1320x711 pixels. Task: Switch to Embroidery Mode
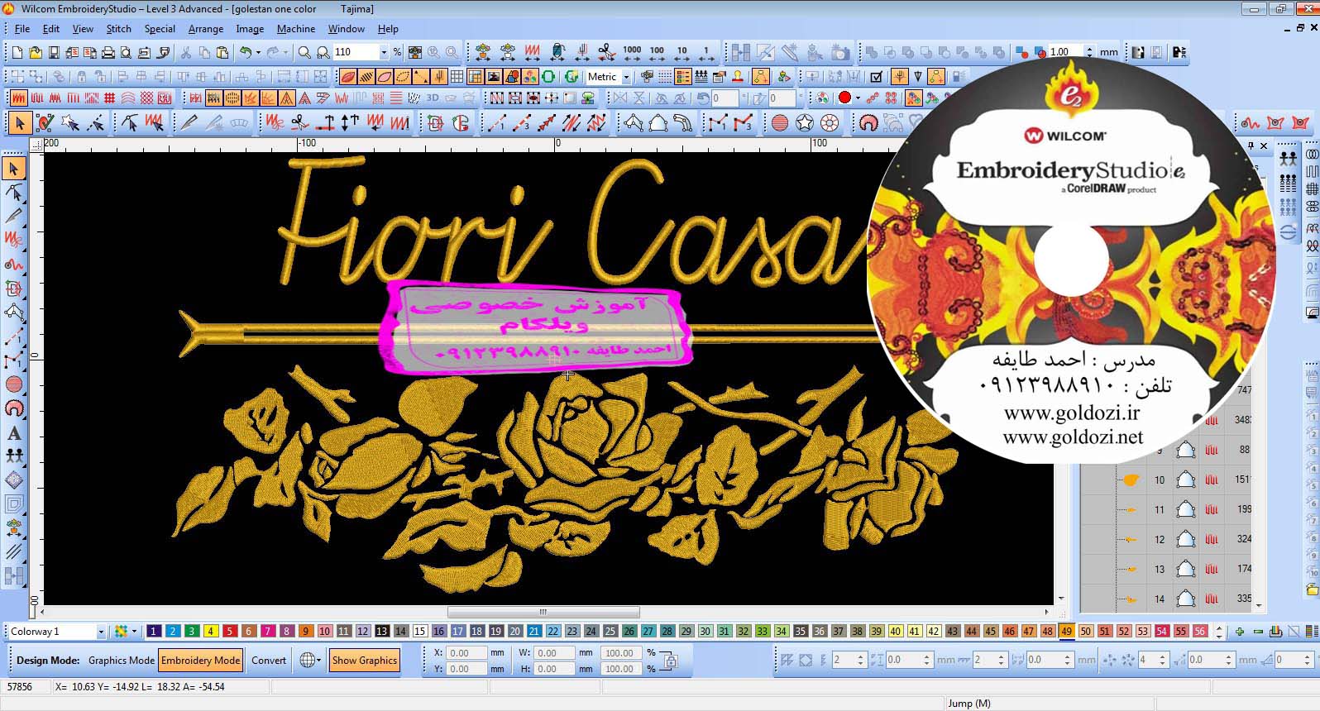(x=201, y=660)
